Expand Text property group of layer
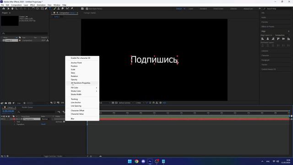 [x=15, y=121]
